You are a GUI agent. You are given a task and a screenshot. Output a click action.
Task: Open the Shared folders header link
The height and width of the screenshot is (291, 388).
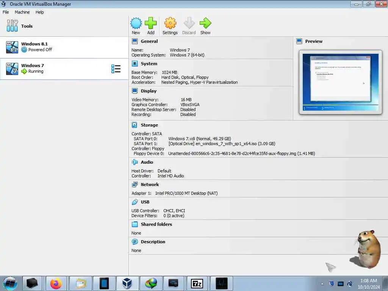[x=156, y=224]
